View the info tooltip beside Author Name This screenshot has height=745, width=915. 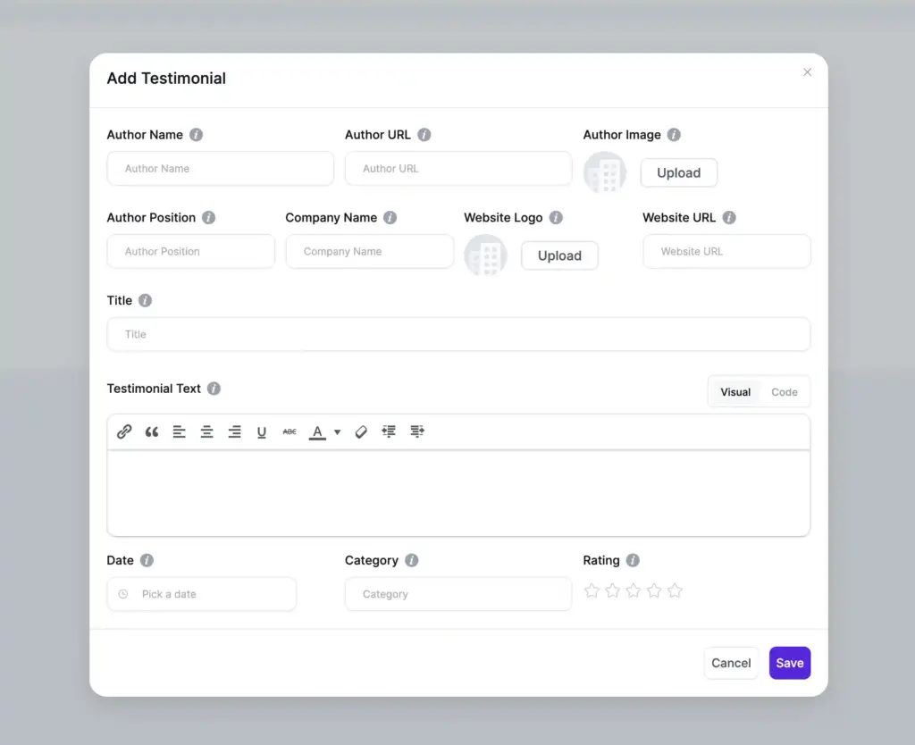coord(196,135)
